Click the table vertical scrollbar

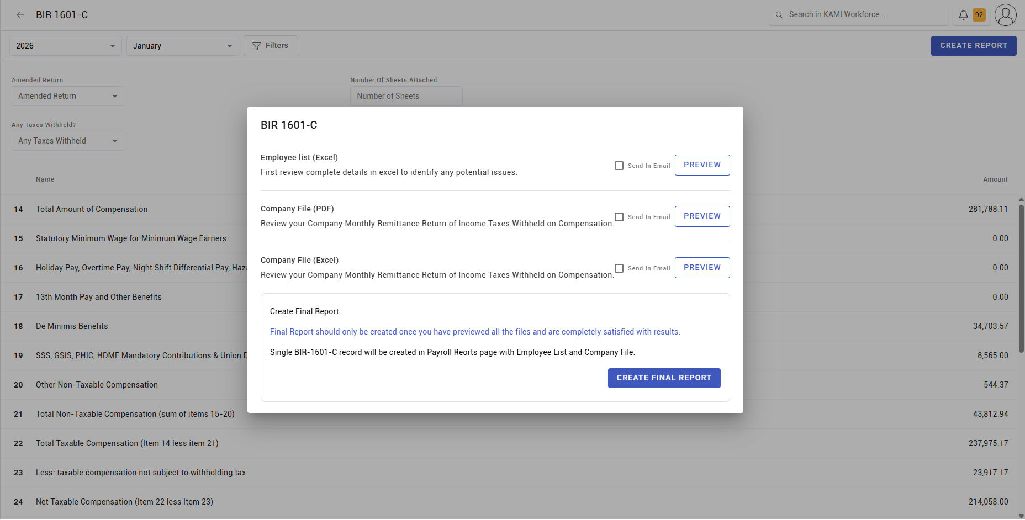1021,279
